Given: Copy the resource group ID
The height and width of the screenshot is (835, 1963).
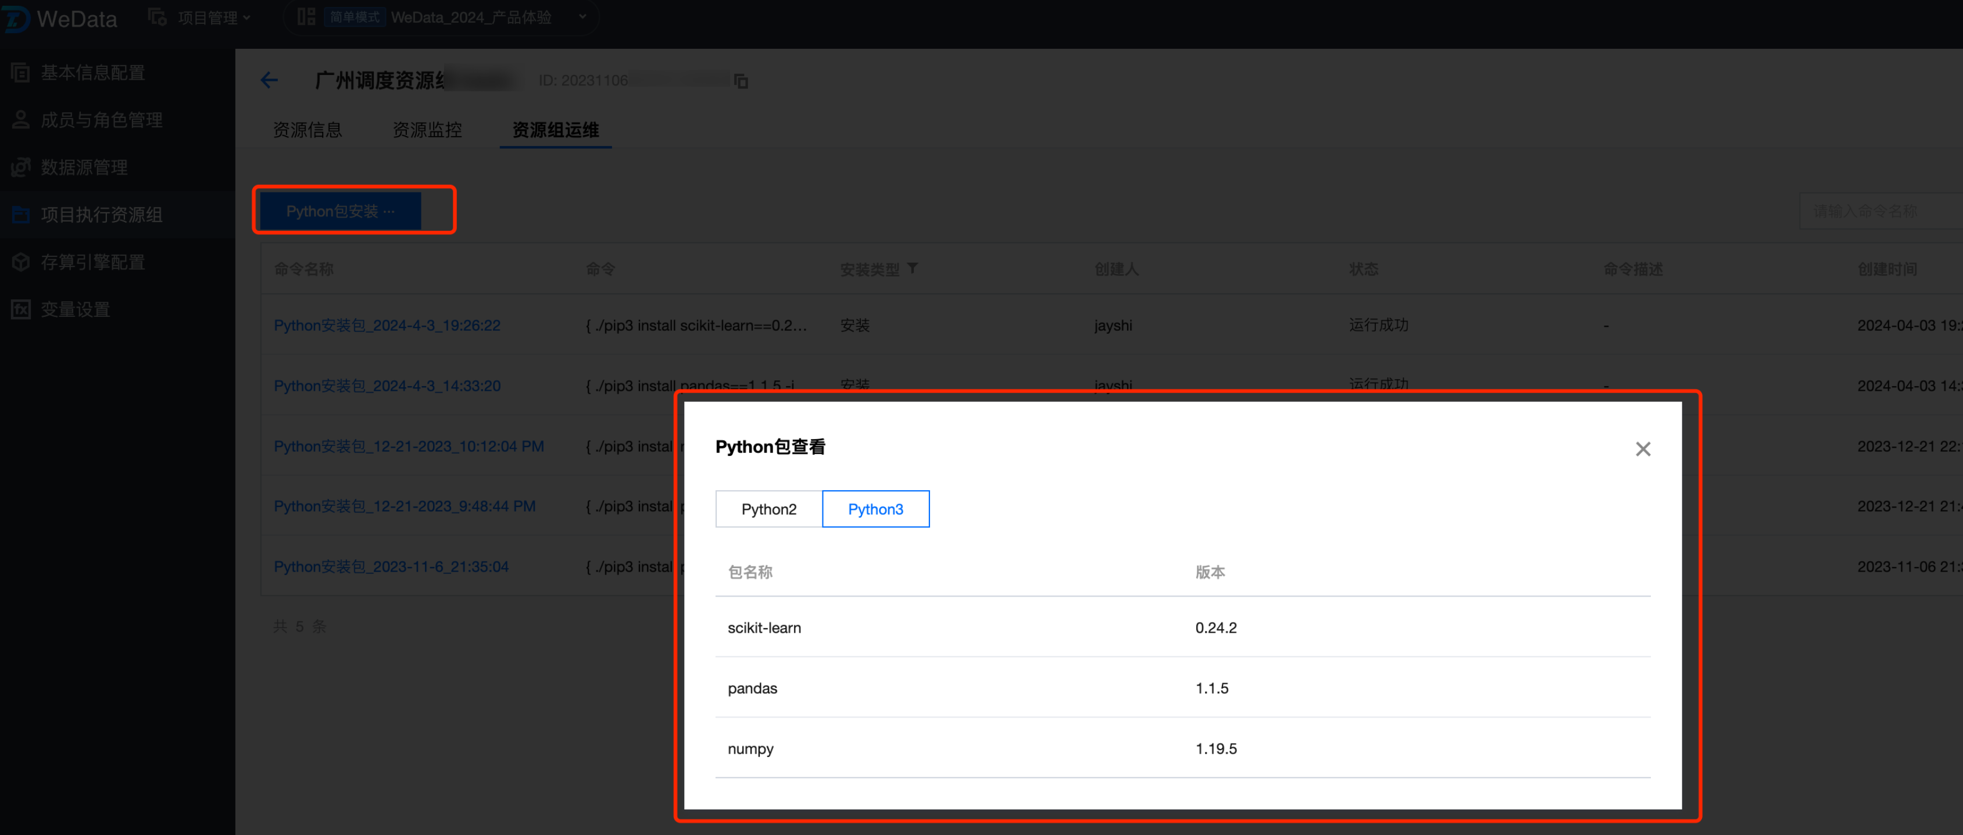Looking at the screenshot, I should tap(741, 81).
